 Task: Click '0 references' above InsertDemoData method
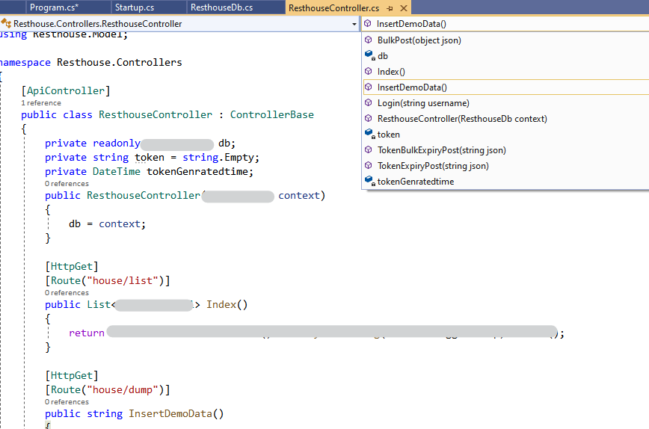(x=67, y=402)
